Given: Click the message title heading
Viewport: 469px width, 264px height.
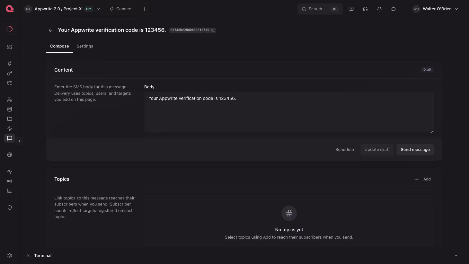Looking at the screenshot, I should pos(112,30).
